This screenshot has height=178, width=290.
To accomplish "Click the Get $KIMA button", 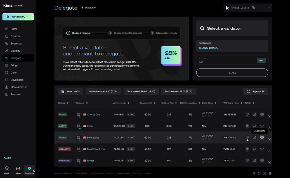I will (18, 17).
